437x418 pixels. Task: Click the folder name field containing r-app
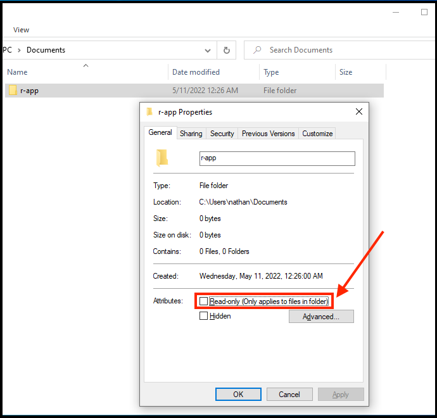[277, 158]
